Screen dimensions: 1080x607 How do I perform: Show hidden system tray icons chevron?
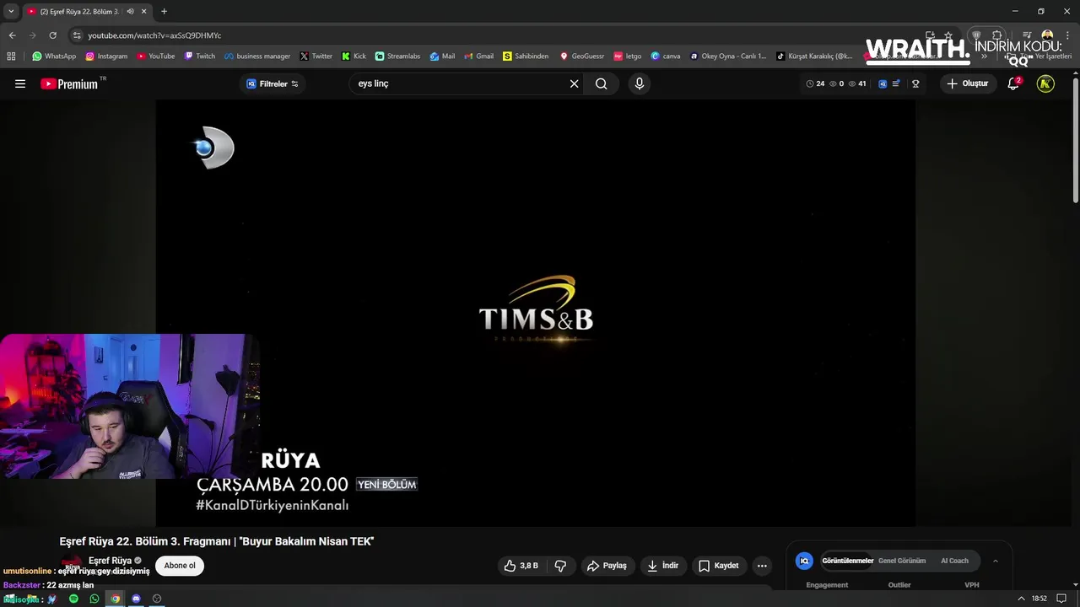[x=1021, y=599]
